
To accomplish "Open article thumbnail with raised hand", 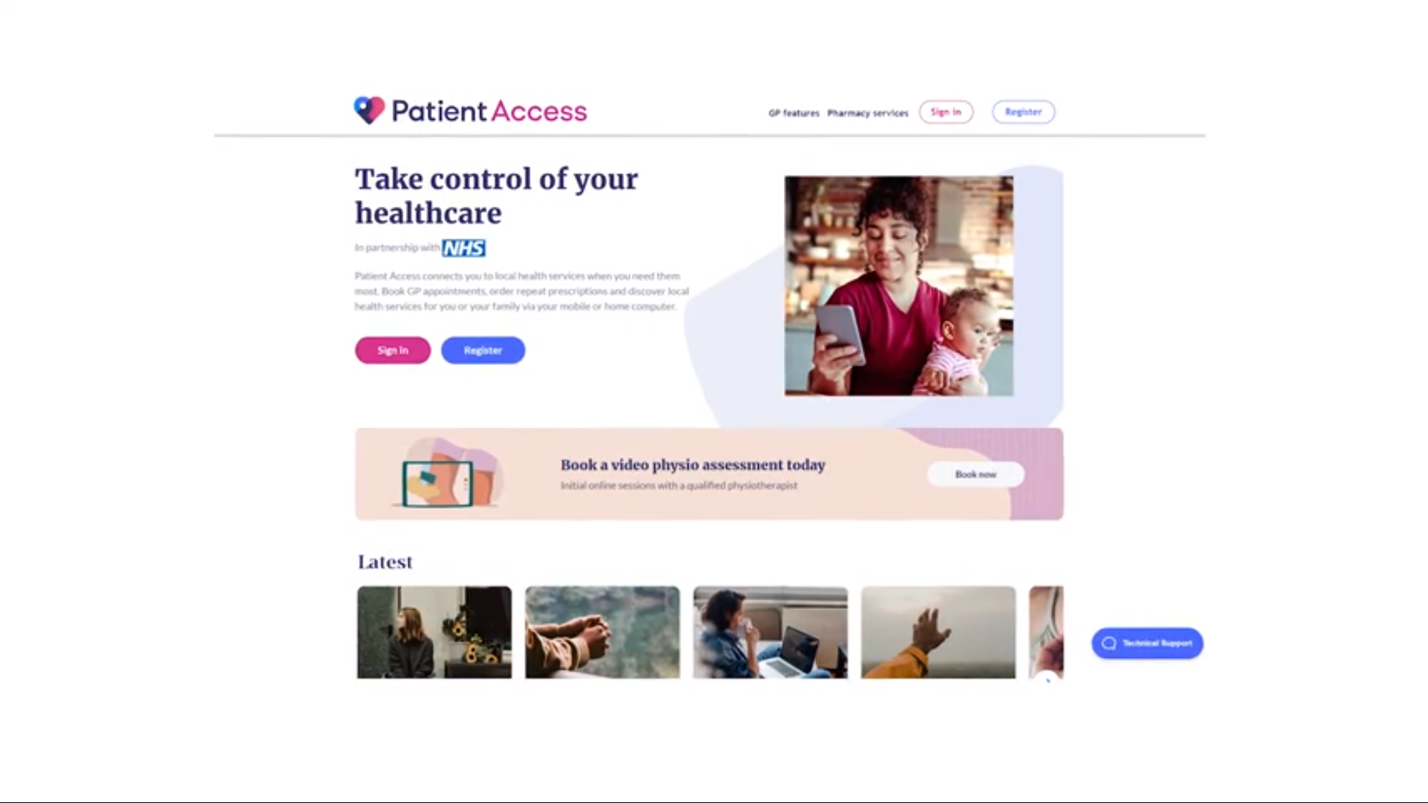I will coord(939,632).
